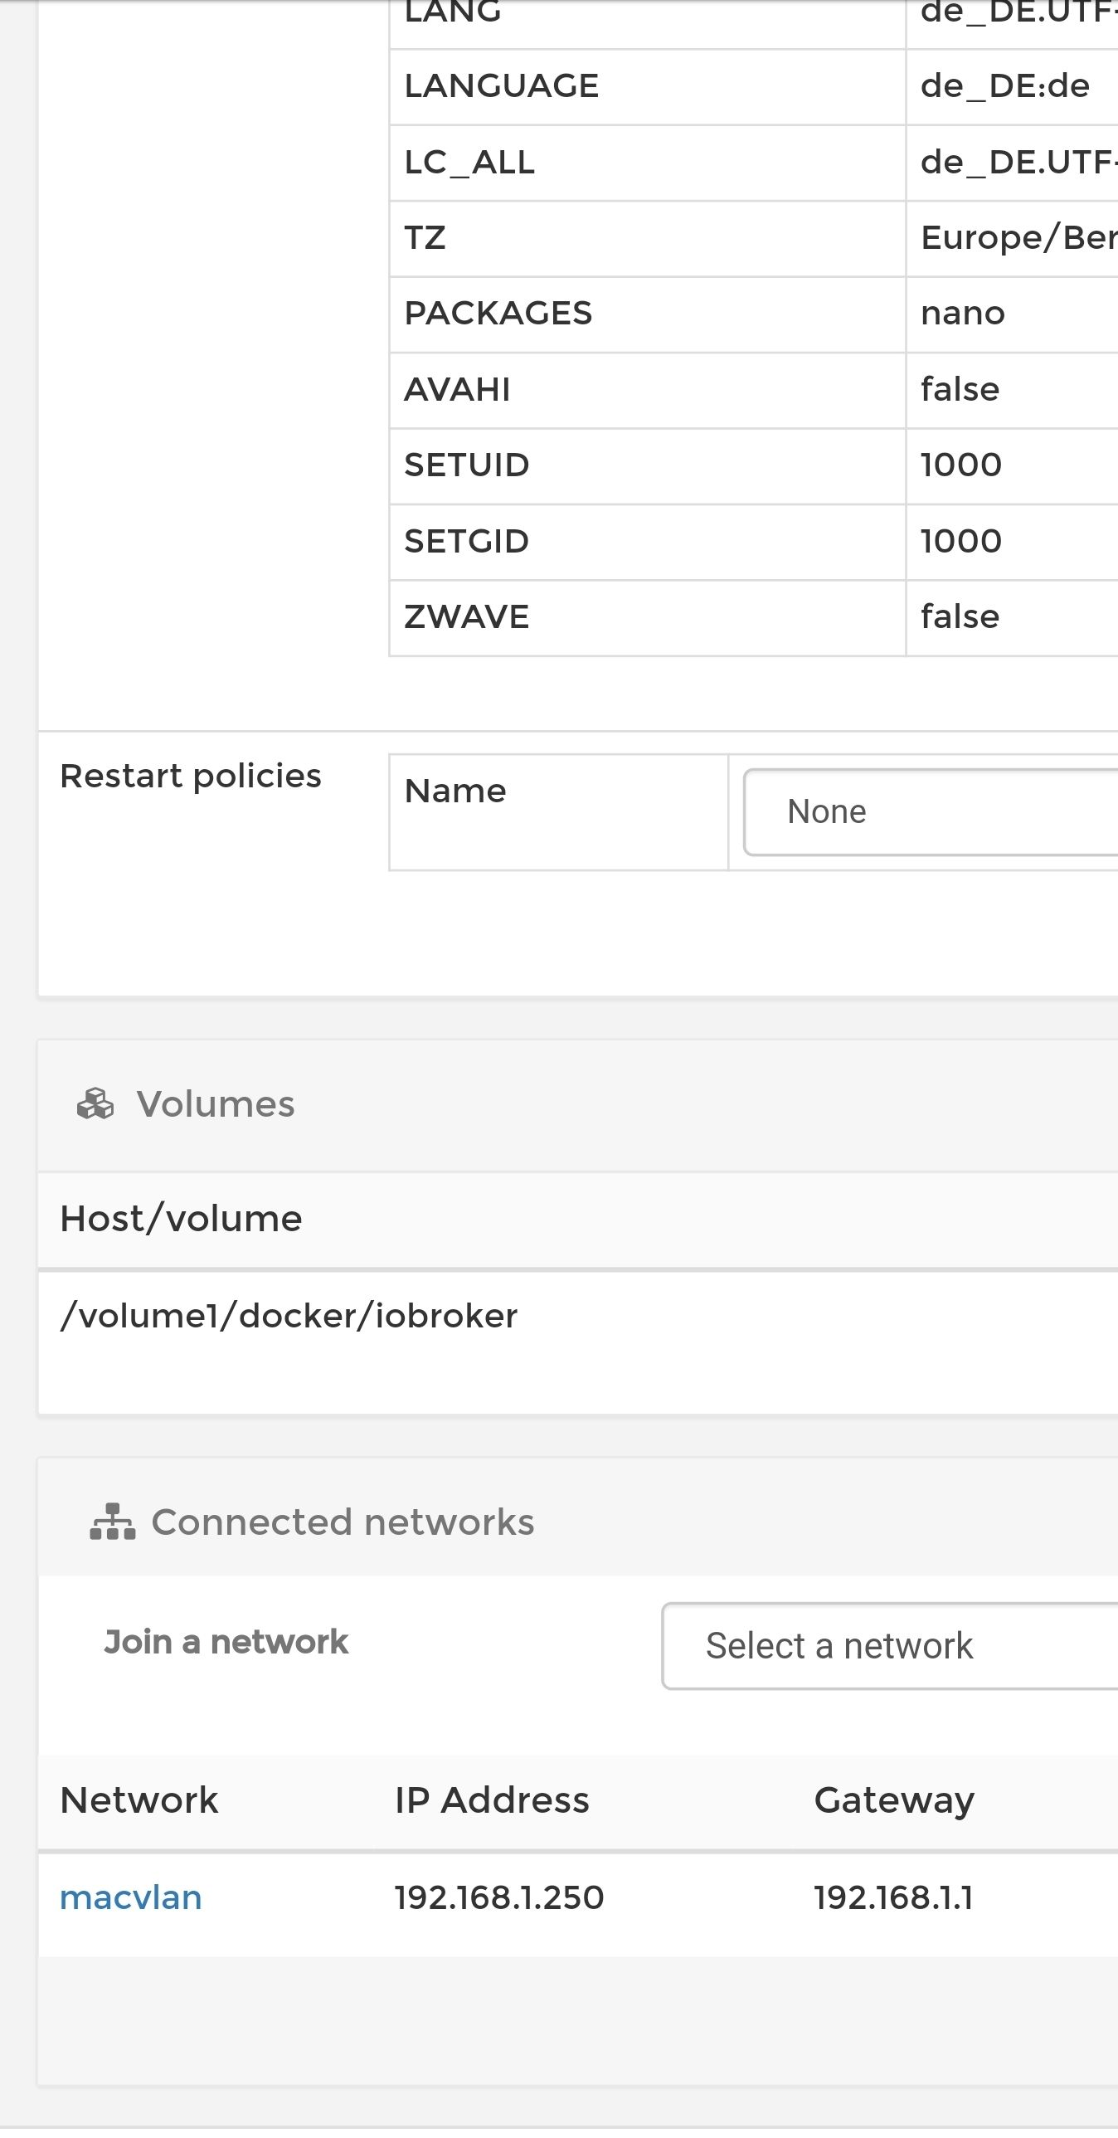Screen dimensions: 1118x2138
Task: Click the Network column header
Action: [x=139, y=1800]
